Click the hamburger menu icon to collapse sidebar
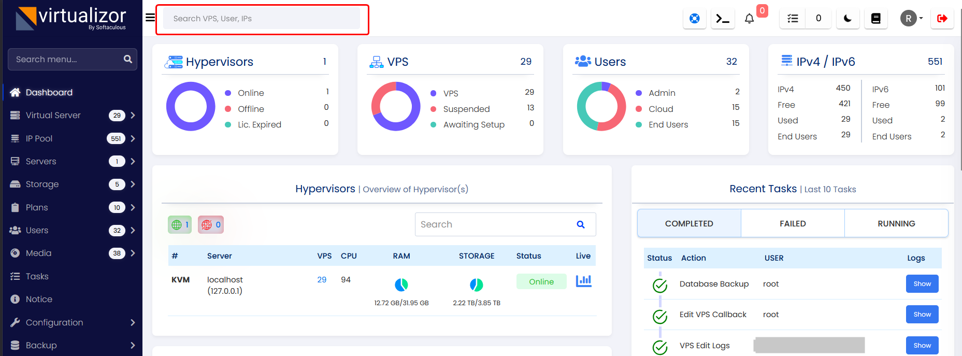Viewport: 962px width, 356px height. pyautogui.click(x=150, y=18)
